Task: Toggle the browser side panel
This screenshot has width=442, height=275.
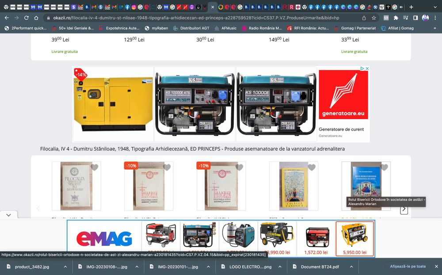Action: coord(415,18)
